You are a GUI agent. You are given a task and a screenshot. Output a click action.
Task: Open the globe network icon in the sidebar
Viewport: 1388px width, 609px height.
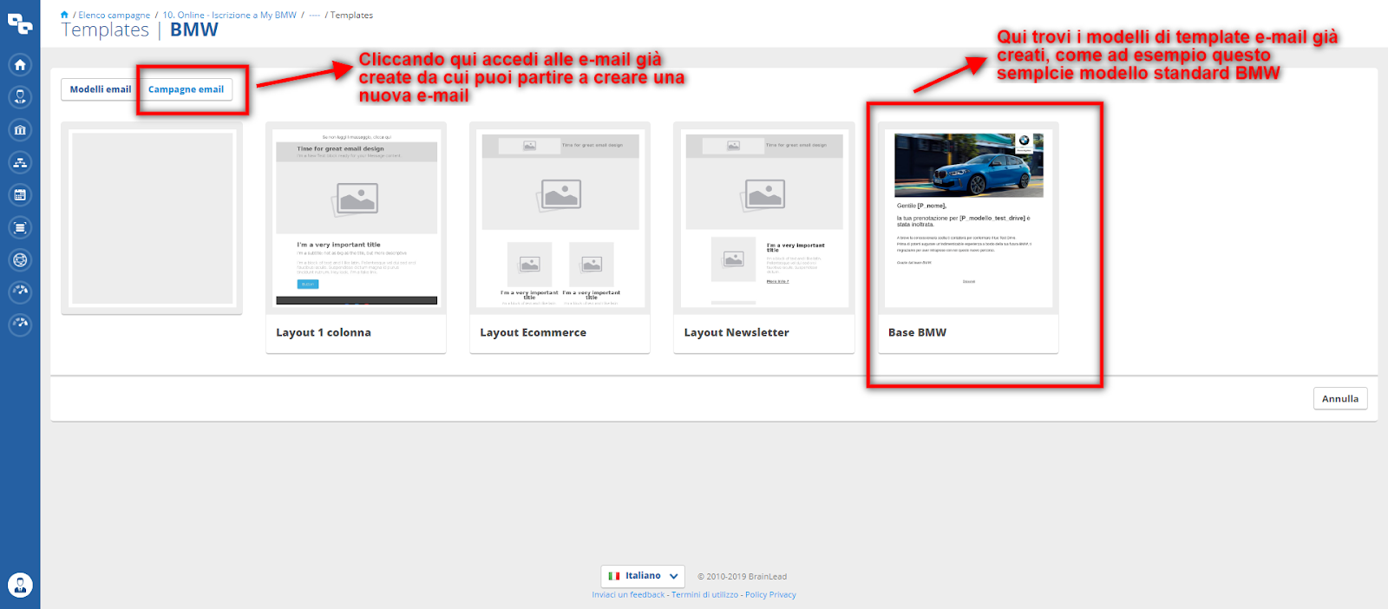click(20, 259)
